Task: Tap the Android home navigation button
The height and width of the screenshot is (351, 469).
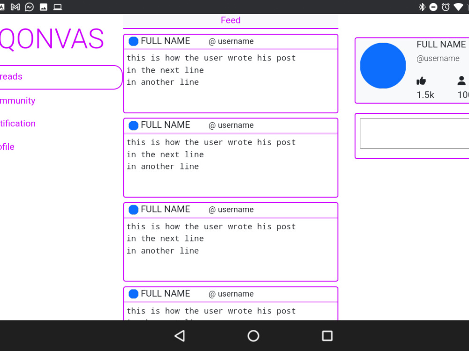Action: pos(253,336)
